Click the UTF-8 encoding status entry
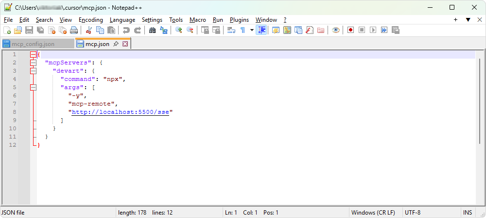 (x=413, y=213)
